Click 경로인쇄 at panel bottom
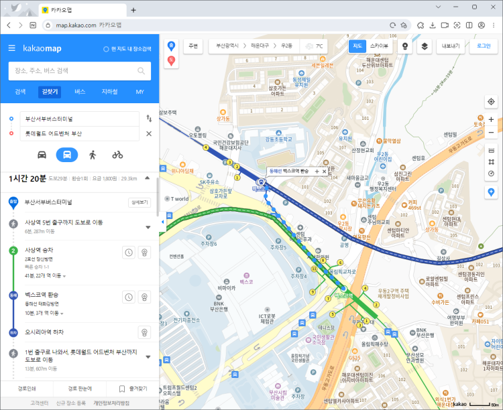503x410 pixels. click(x=27, y=389)
